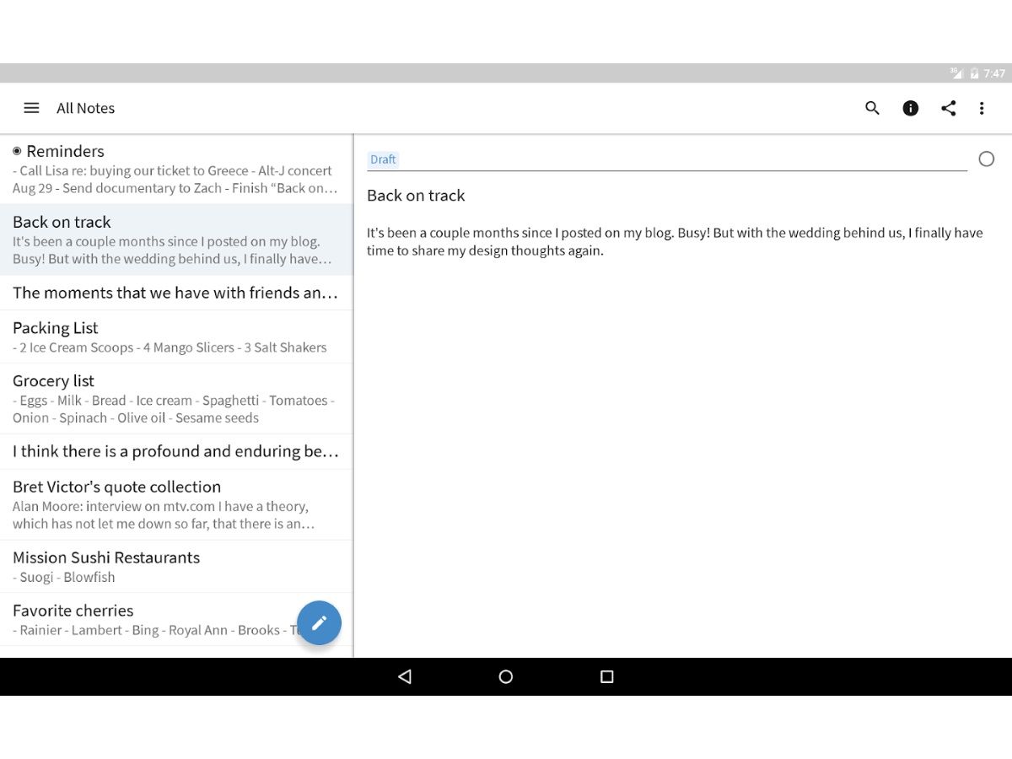This screenshot has height=759, width=1012.
Task: Toggle the pin circle on the note
Action: point(986,158)
